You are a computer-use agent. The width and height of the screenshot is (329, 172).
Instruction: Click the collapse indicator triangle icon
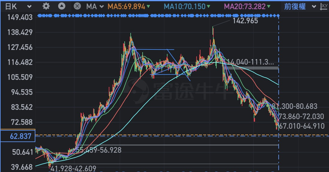62,6
